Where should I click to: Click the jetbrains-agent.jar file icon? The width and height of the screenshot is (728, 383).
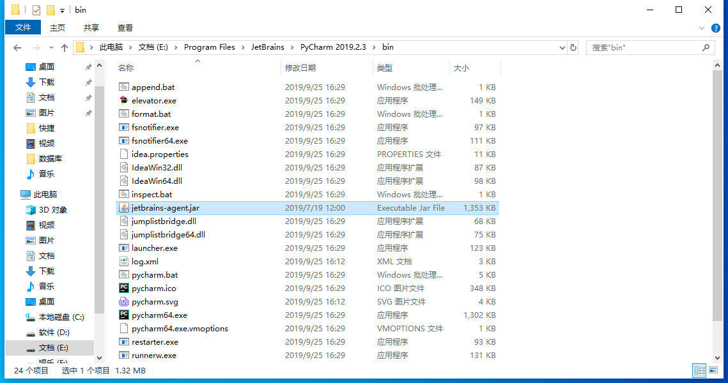point(123,207)
